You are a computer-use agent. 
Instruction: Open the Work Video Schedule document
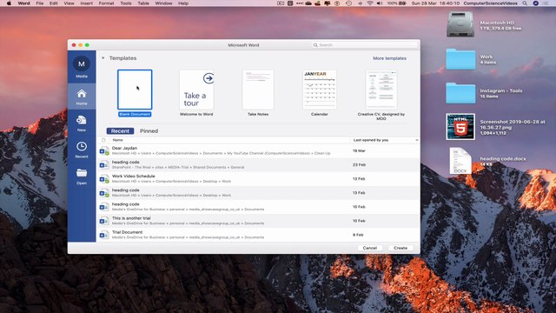(258, 179)
